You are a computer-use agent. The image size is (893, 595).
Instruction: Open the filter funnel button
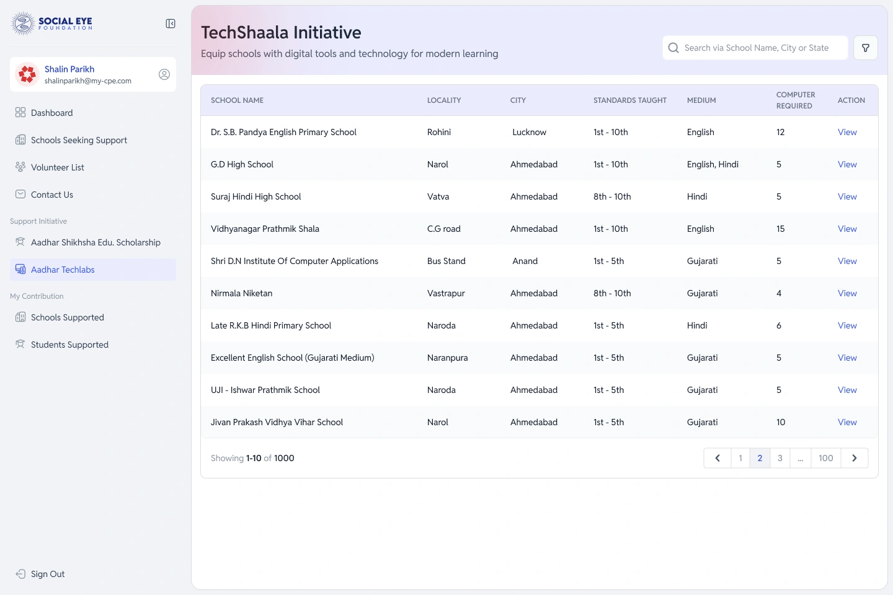click(866, 48)
